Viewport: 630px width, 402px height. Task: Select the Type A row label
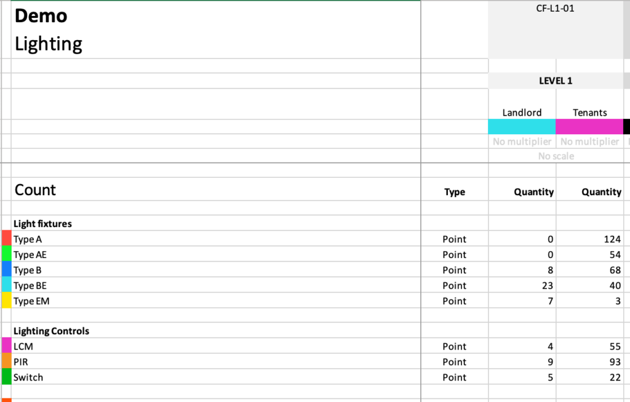[27, 239]
